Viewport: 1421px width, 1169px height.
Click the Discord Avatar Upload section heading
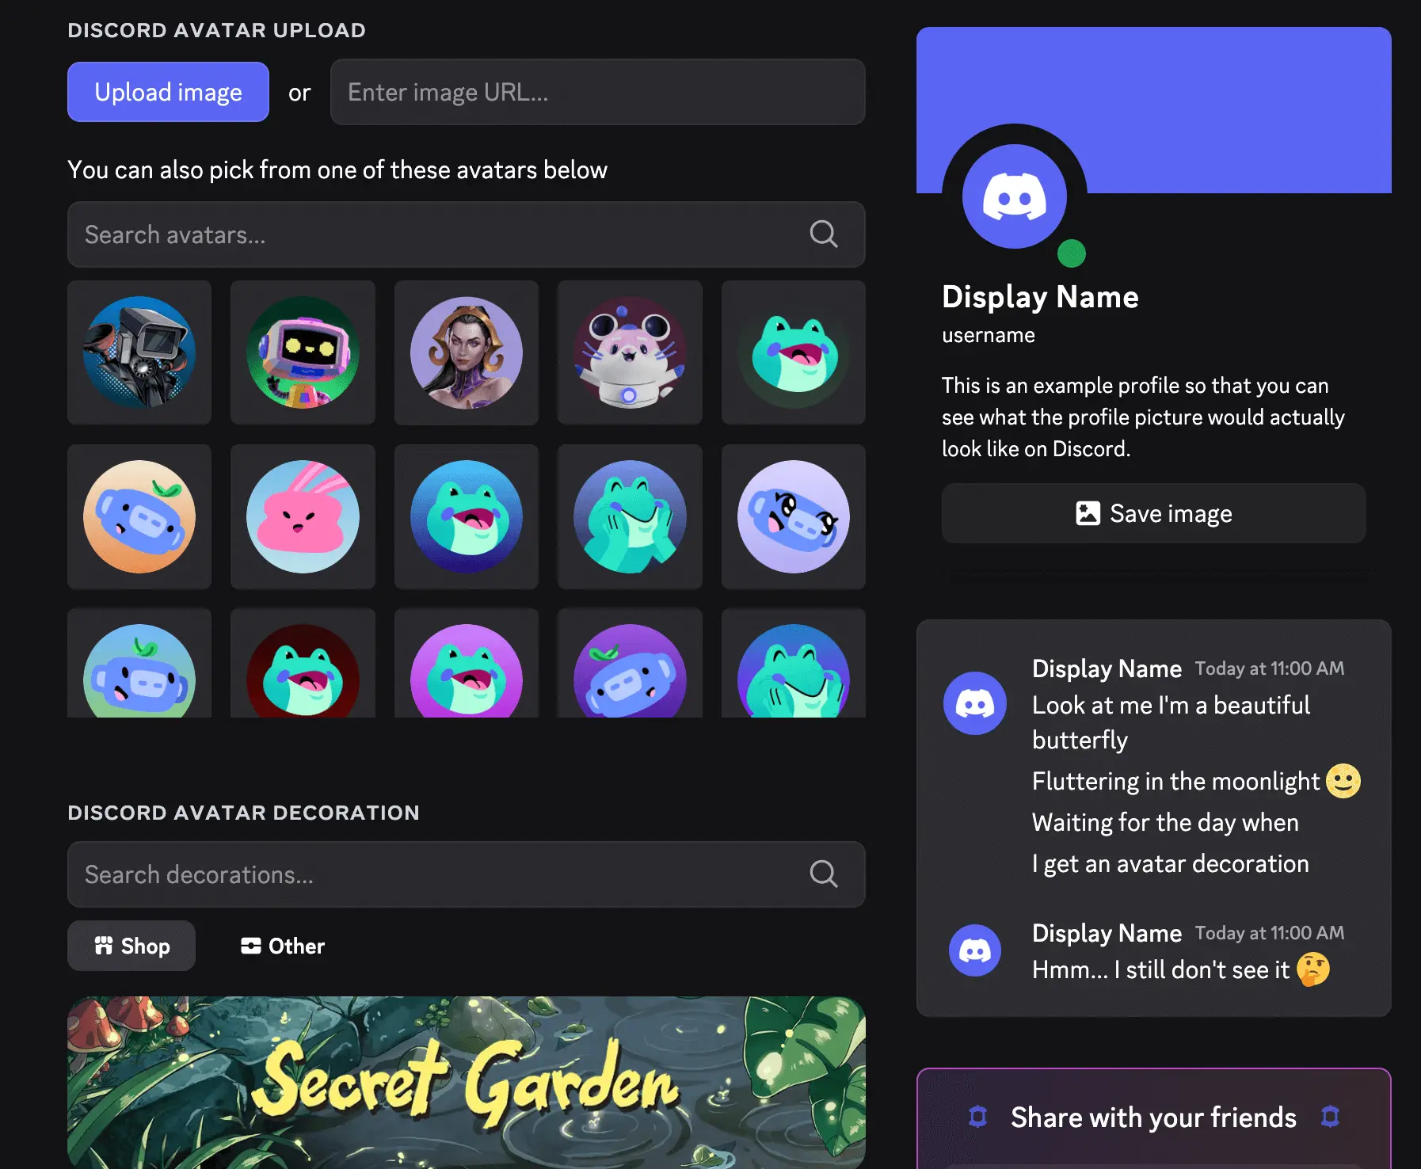(x=216, y=30)
